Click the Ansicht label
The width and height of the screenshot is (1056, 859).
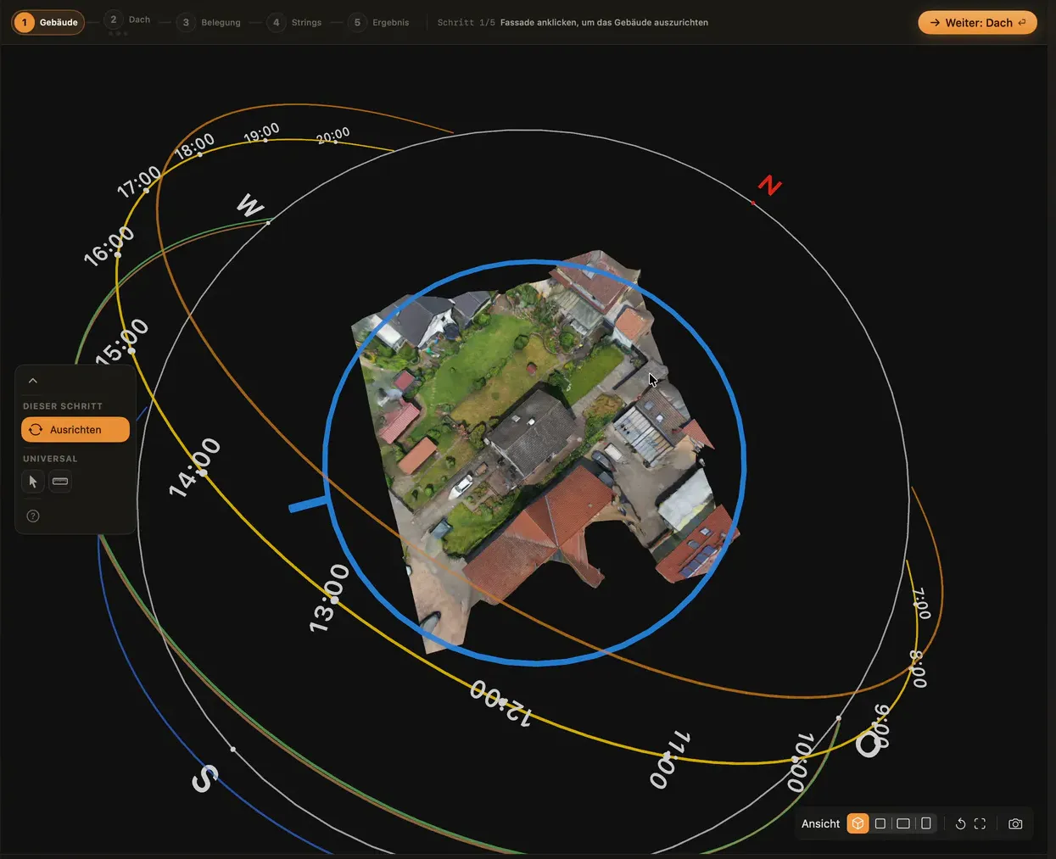click(820, 823)
